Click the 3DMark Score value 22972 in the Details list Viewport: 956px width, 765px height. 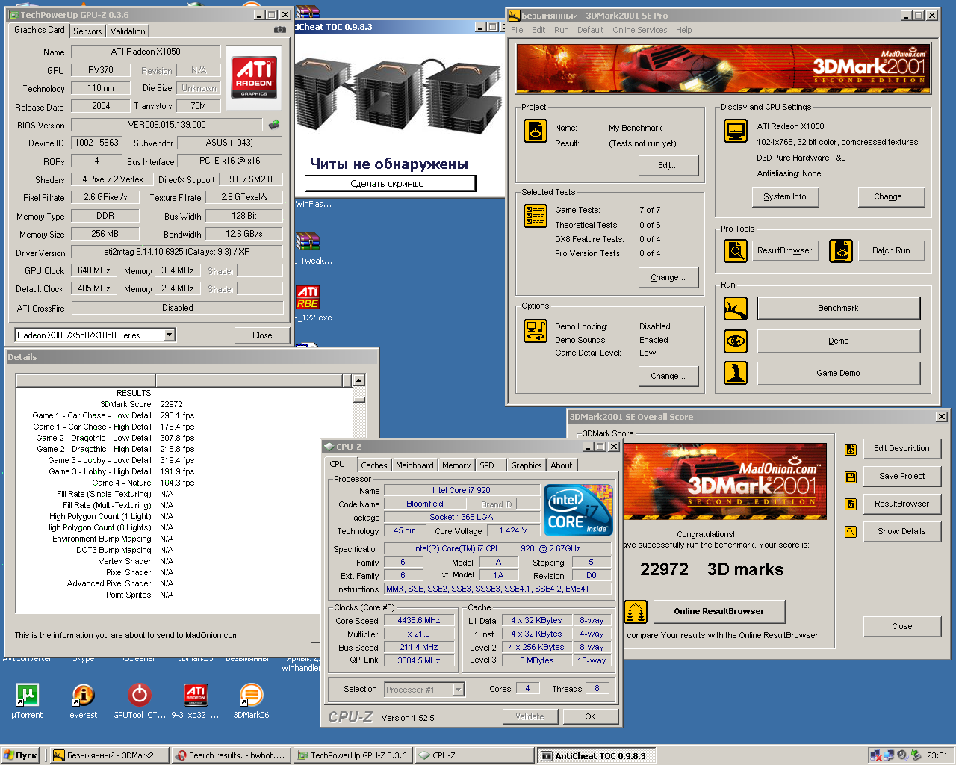[171, 404]
